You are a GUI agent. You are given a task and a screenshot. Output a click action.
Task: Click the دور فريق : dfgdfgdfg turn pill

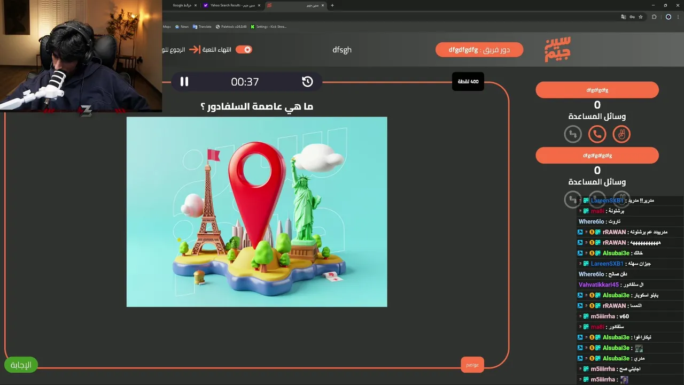coord(479,50)
